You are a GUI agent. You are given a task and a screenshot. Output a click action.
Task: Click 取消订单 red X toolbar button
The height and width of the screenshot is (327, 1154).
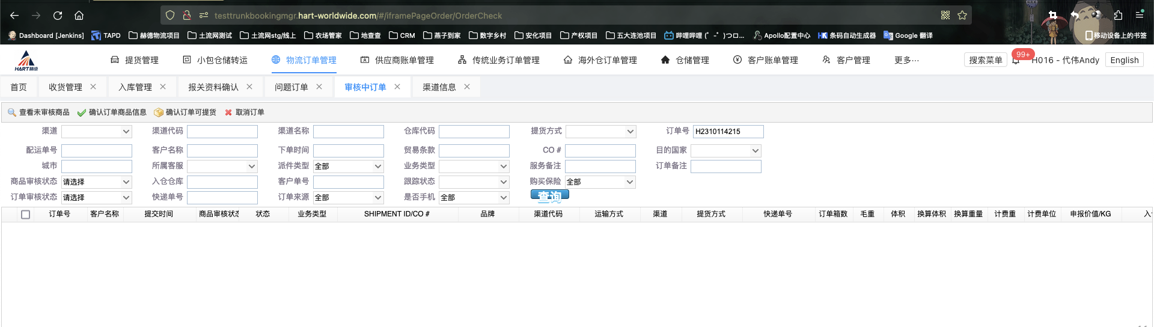244,112
